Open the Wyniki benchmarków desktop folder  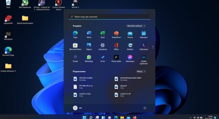(x=25, y=18)
